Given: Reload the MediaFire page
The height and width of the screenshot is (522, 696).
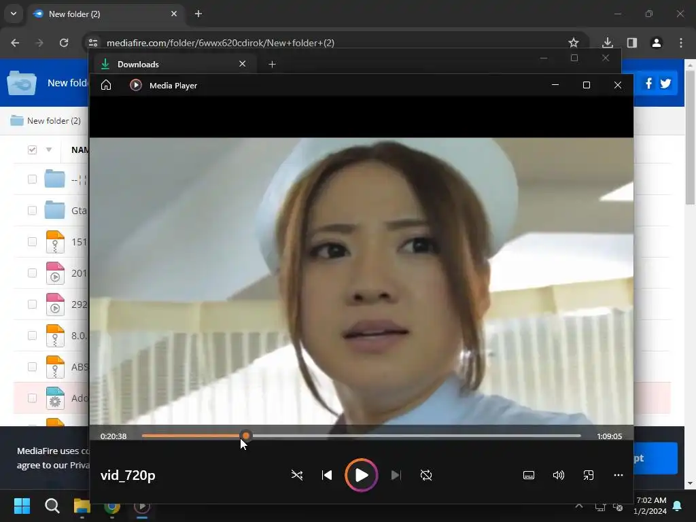Looking at the screenshot, I should tap(64, 43).
